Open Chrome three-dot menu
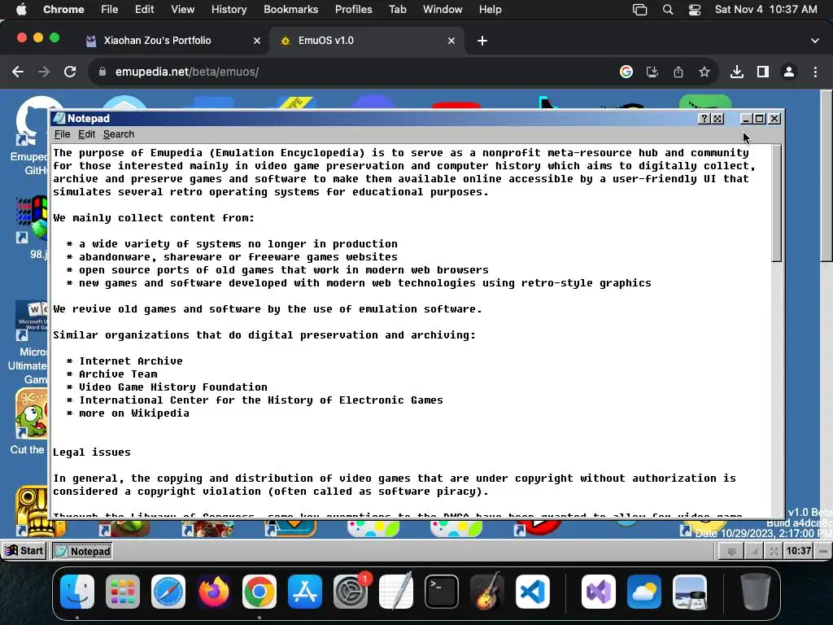Screen dimensions: 833x625 click(815, 72)
